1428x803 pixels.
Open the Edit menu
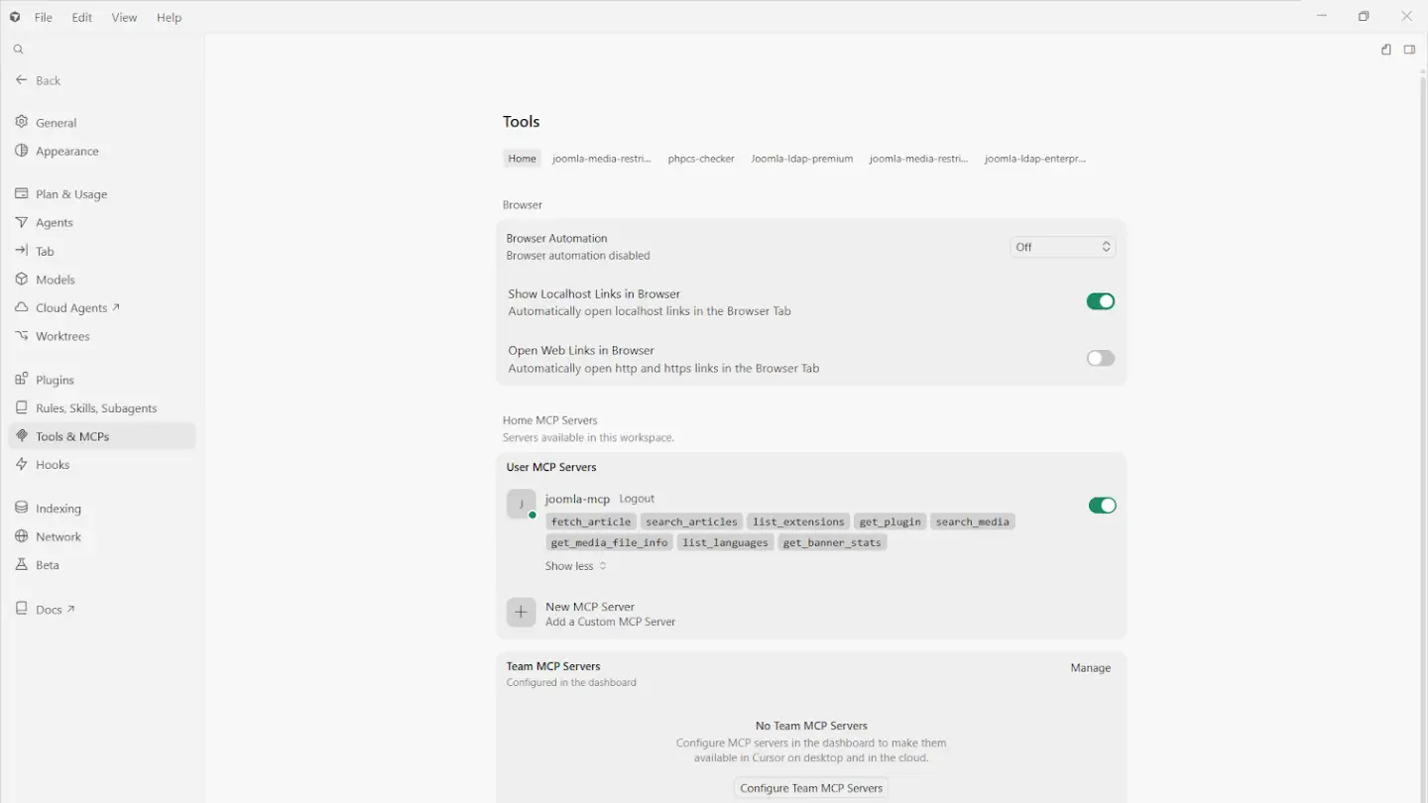pos(82,17)
